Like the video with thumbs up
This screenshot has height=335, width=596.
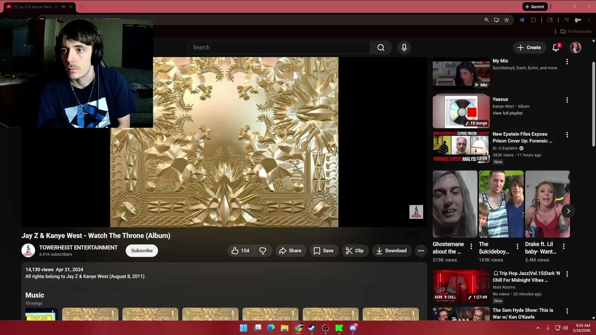[240, 251]
